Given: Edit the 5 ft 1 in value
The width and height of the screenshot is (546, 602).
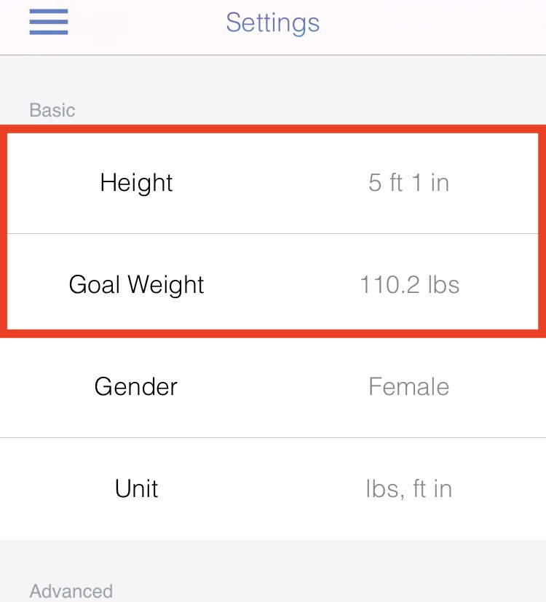Looking at the screenshot, I should [x=408, y=183].
